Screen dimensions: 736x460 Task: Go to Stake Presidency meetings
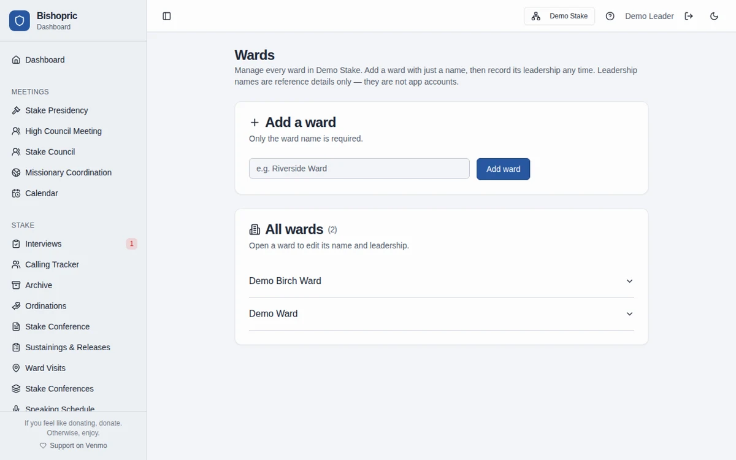tap(74, 110)
